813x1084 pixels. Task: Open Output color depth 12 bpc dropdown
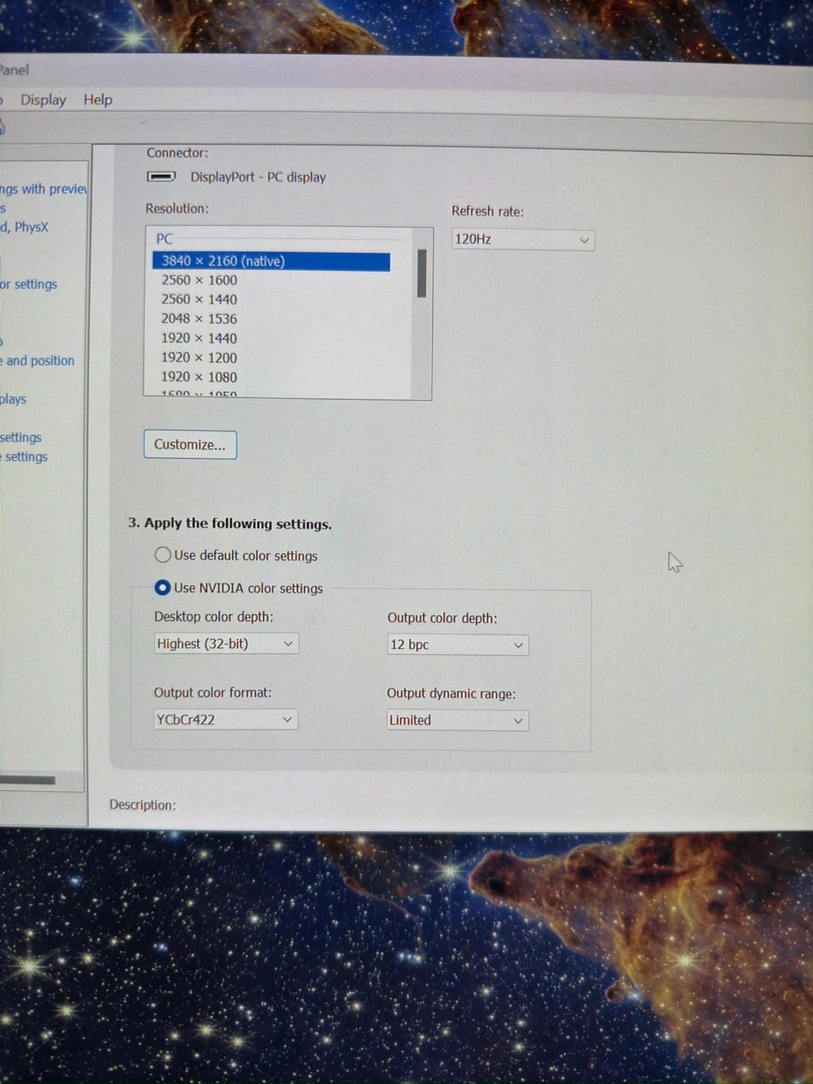457,645
